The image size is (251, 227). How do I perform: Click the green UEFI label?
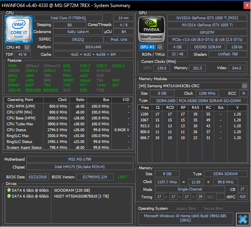[122, 177]
